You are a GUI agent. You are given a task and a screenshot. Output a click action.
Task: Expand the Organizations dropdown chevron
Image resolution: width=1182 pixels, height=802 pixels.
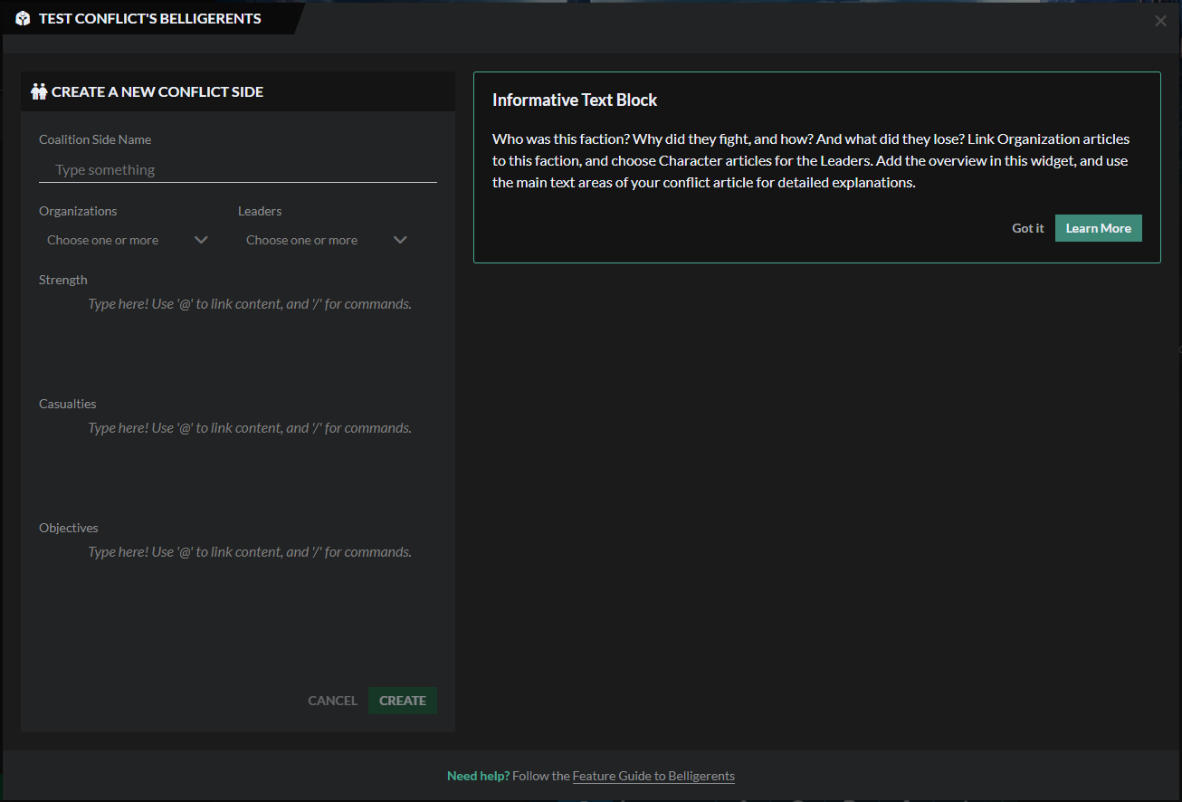(x=201, y=240)
